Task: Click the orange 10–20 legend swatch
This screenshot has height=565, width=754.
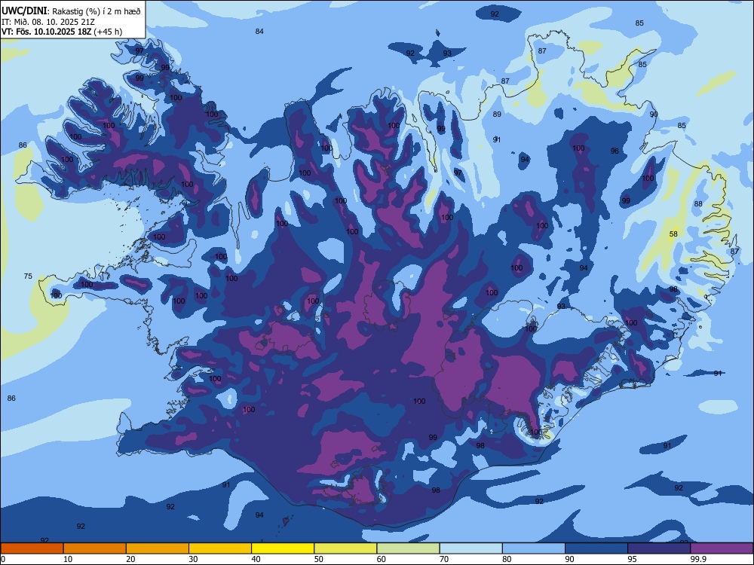Action: tap(95, 548)
